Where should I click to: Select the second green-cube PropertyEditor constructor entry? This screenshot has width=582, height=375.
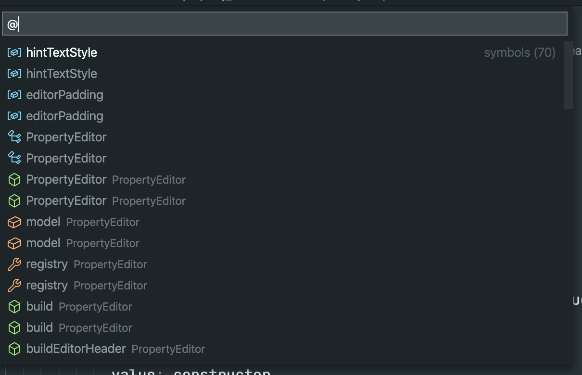(283, 200)
